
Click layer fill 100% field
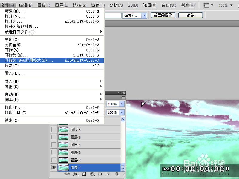[113, 112]
